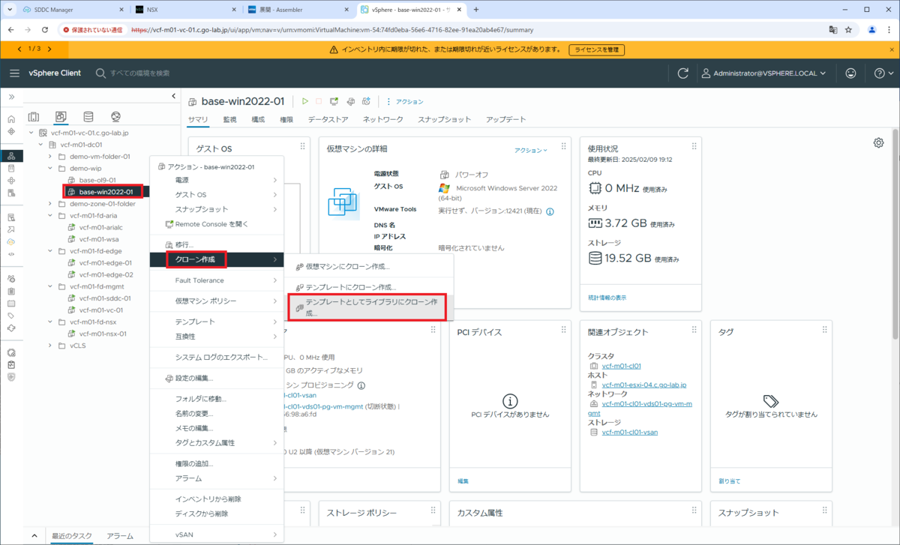Collapse the inventory tree panel

[x=173, y=96]
